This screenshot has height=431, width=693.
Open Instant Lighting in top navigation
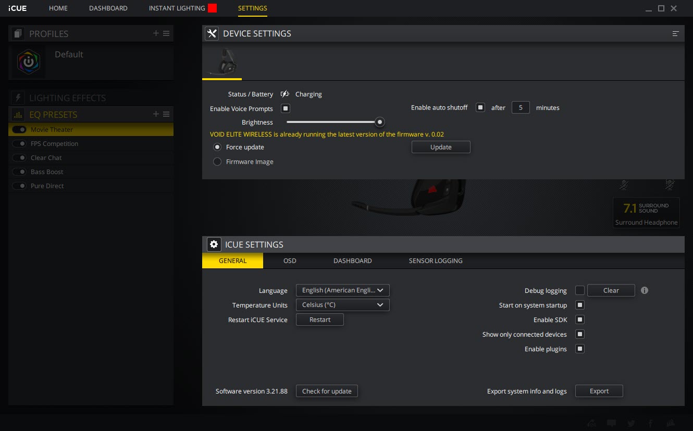pyautogui.click(x=177, y=8)
